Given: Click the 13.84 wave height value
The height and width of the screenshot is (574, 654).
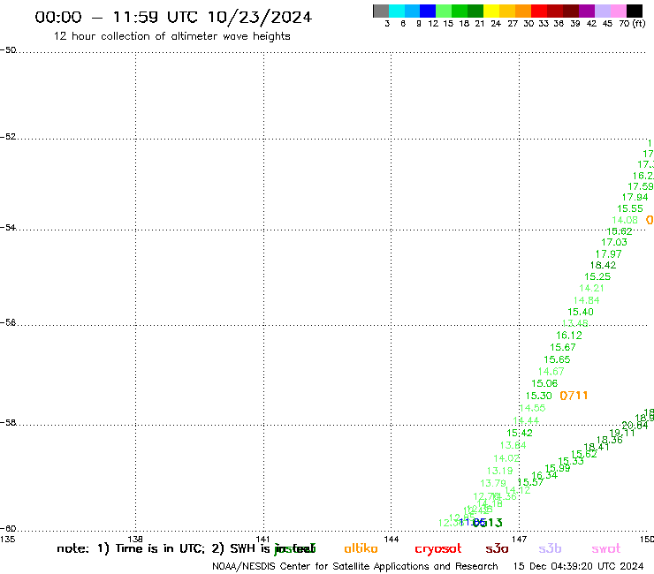Looking at the screenshot, I should 513,445.
